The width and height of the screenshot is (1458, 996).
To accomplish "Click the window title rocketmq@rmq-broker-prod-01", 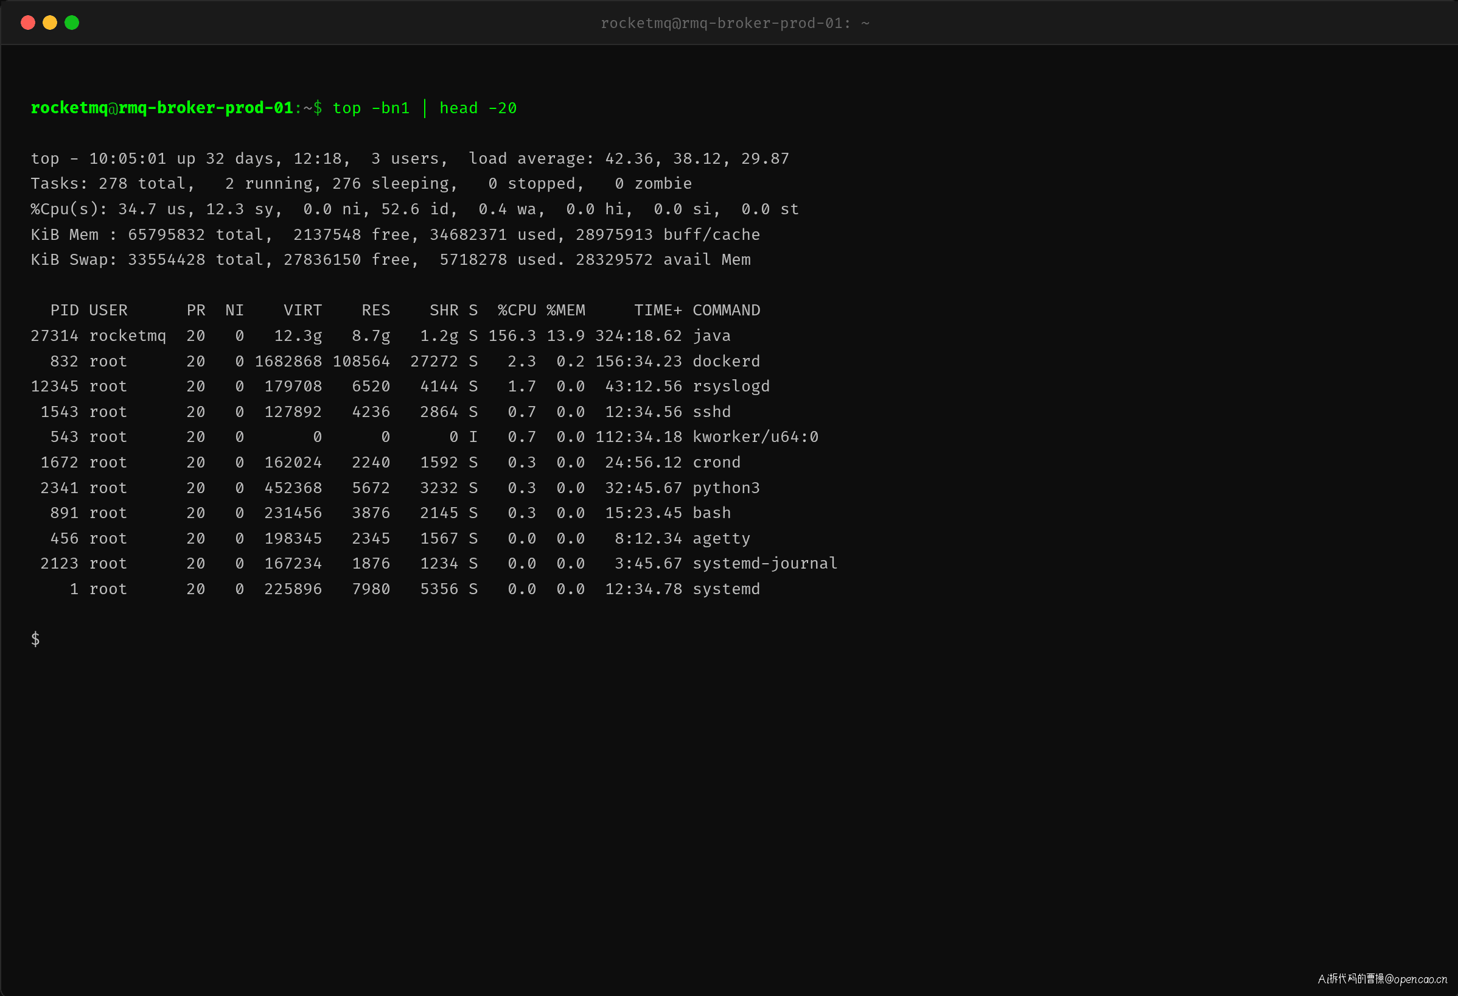I will point(735,23).
